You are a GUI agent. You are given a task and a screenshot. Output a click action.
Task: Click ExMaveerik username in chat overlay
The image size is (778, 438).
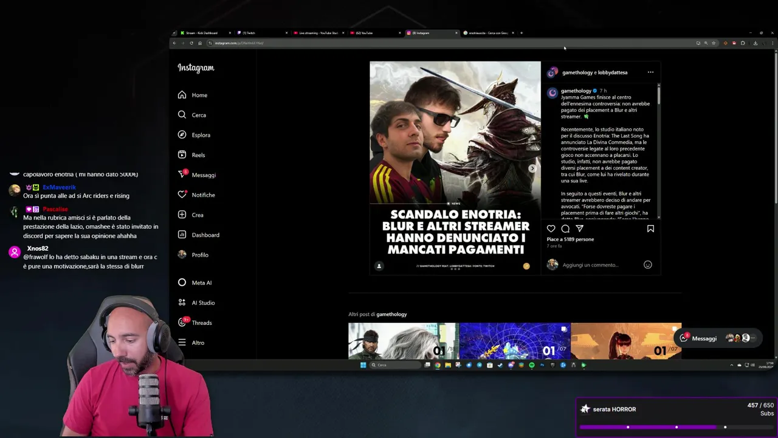[59, 187]
